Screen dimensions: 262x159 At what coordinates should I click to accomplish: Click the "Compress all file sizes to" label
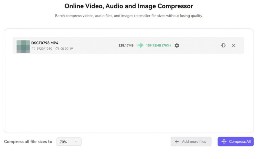(x=28, y=142)
